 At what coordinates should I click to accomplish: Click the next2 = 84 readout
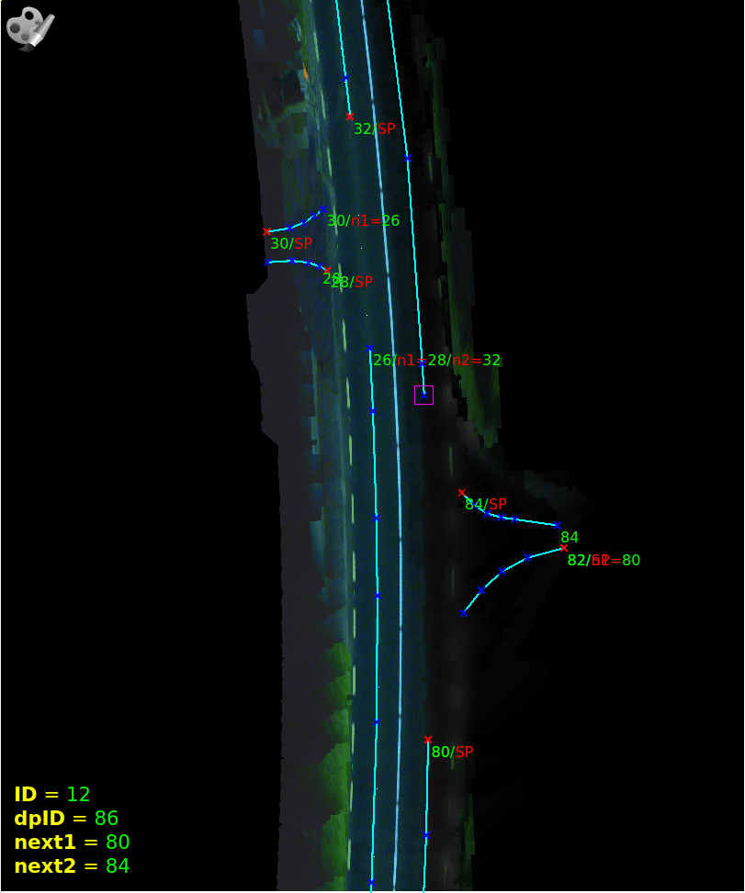(72, 865)
